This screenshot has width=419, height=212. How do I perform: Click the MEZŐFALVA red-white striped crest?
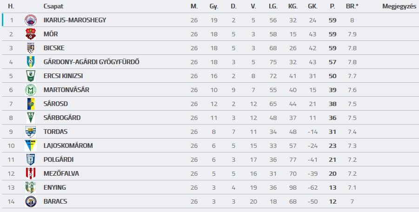[x=31, y=173]
